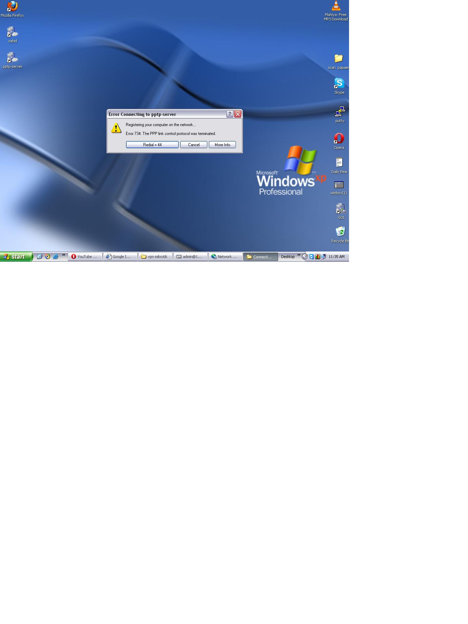This screenshot has height=624, width=468.
Task: Expand the Desktop toolbar chevron
Action: tap(299, 255)
